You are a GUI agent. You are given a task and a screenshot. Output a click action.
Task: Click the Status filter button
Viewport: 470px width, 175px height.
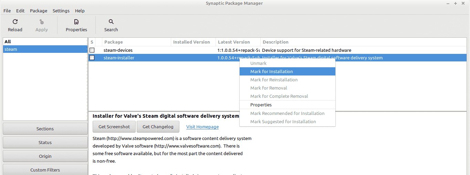point(45,142)
